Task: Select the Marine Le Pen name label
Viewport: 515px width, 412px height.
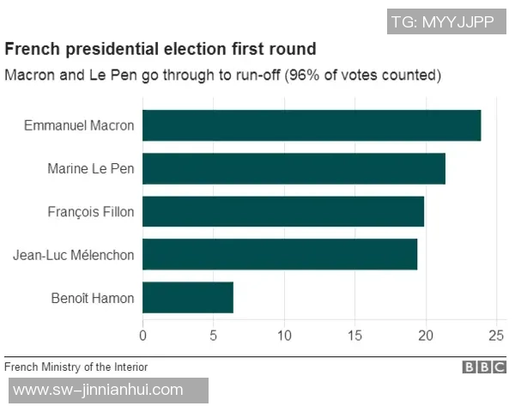Action: (x=91, y=169)
